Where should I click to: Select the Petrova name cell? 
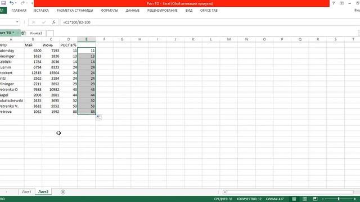[x=12, y=112]
